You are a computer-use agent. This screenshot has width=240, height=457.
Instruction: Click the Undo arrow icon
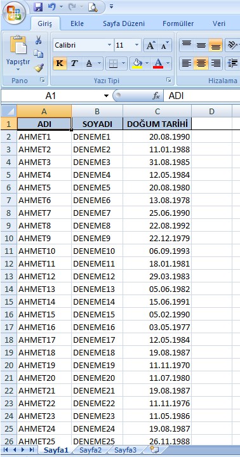51,7
